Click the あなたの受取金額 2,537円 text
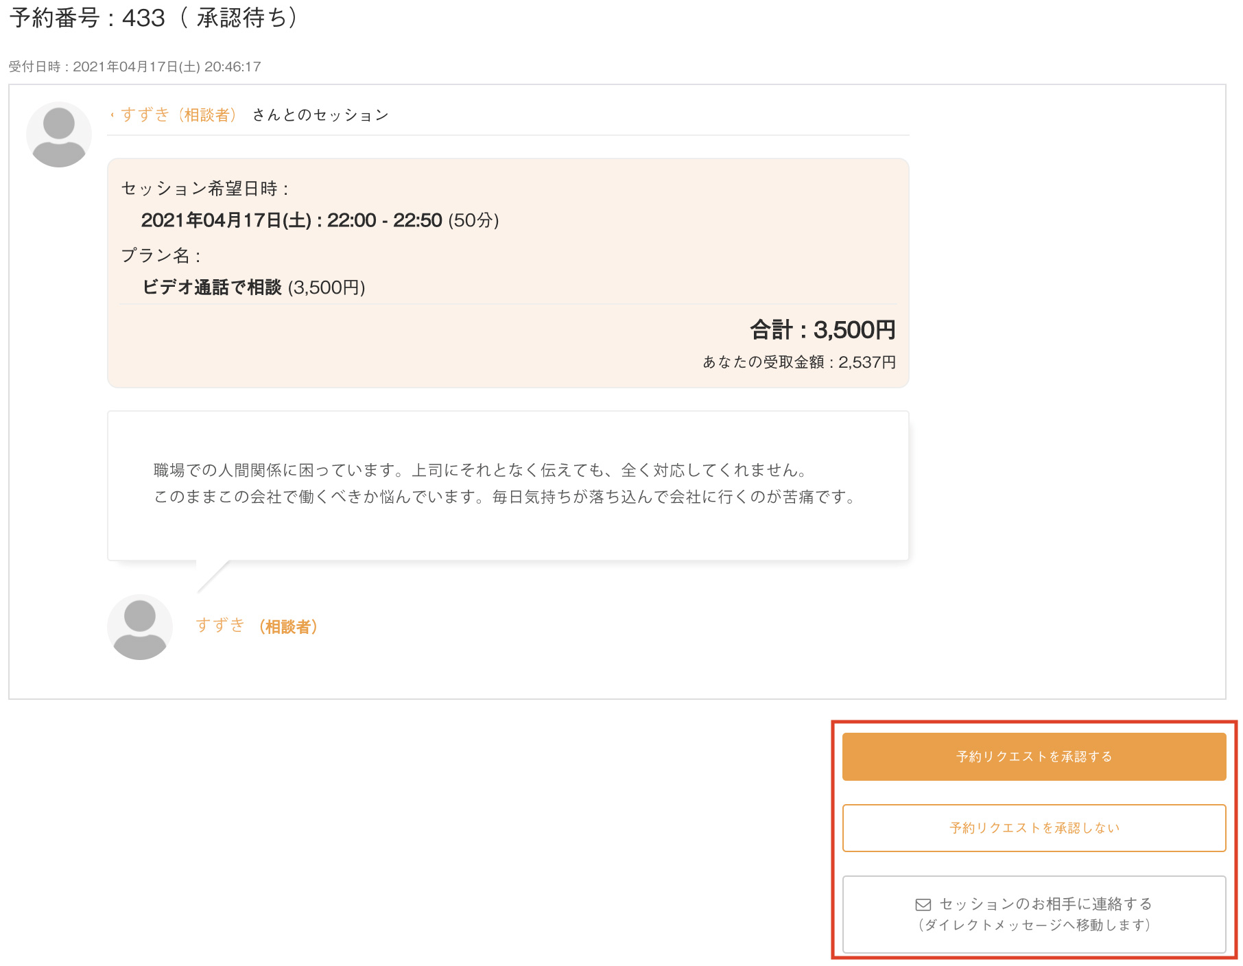Viewport: 1243px width, 966px height. coord(798,362)
